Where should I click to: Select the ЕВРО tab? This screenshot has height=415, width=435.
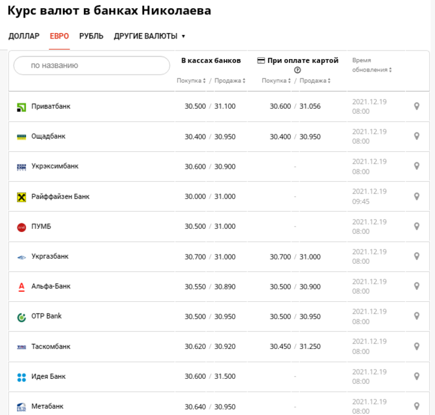click(59, 36)
